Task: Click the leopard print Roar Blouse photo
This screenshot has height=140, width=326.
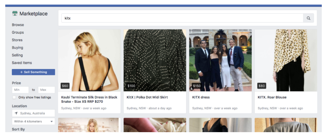Action: pyautogui.click(x=286, y=60)
